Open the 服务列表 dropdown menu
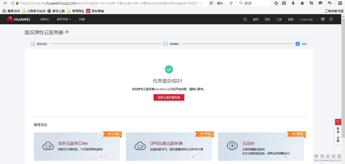 pos(63,19)
